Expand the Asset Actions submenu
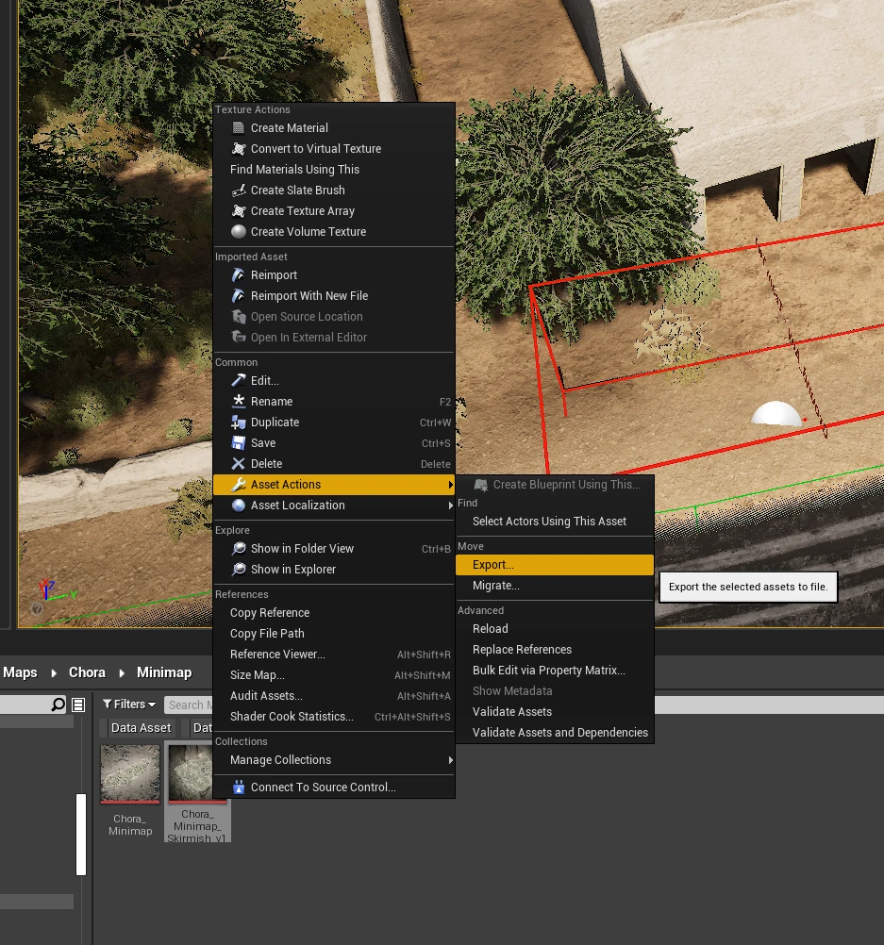The width and height of the screenshot is (884, 945). (285, 484)
